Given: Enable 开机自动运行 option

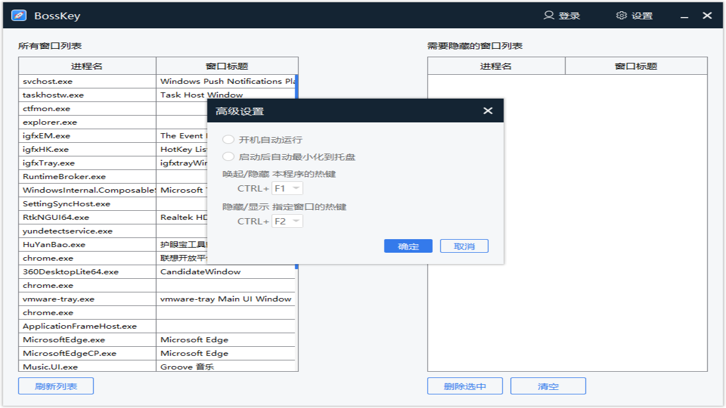Looking at the screenshot, I should point(229,139).
